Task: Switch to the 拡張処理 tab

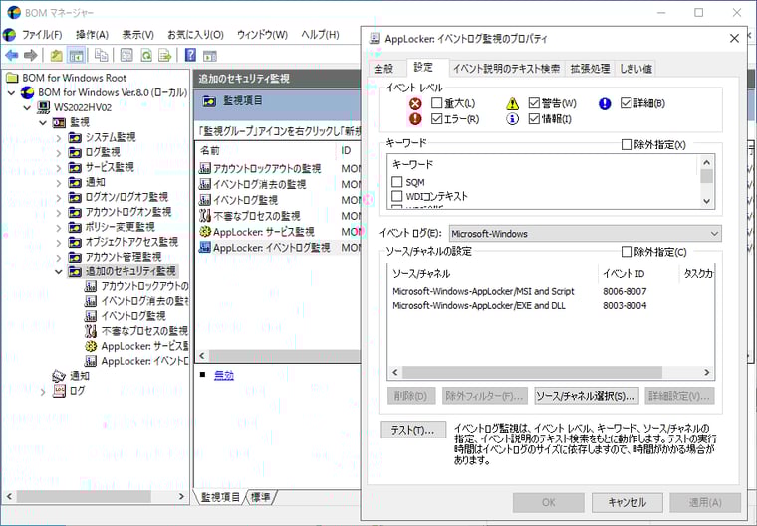Action: click(x=590, y=69)
